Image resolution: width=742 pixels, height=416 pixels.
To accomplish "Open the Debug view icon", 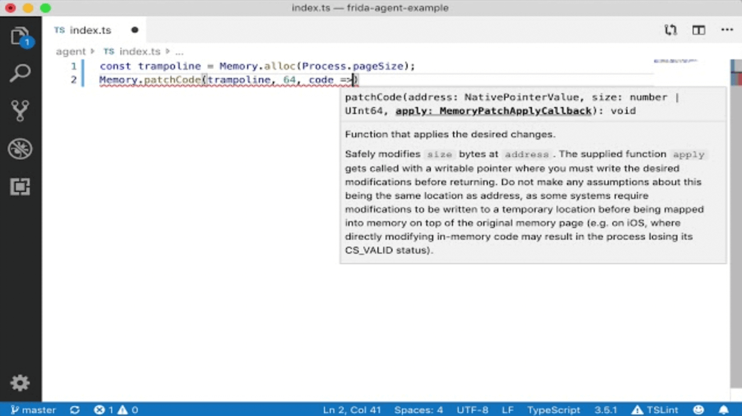I will pyautogui.click(x=20, y=149).
